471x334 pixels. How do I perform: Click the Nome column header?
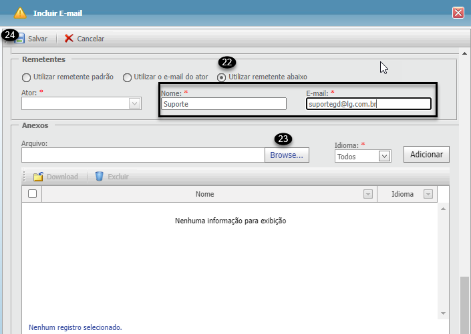click(205, 194)
